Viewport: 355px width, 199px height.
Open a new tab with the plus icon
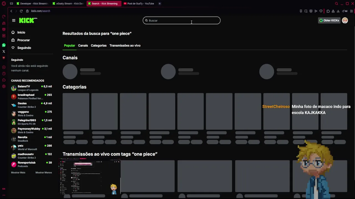pos(159,4)
